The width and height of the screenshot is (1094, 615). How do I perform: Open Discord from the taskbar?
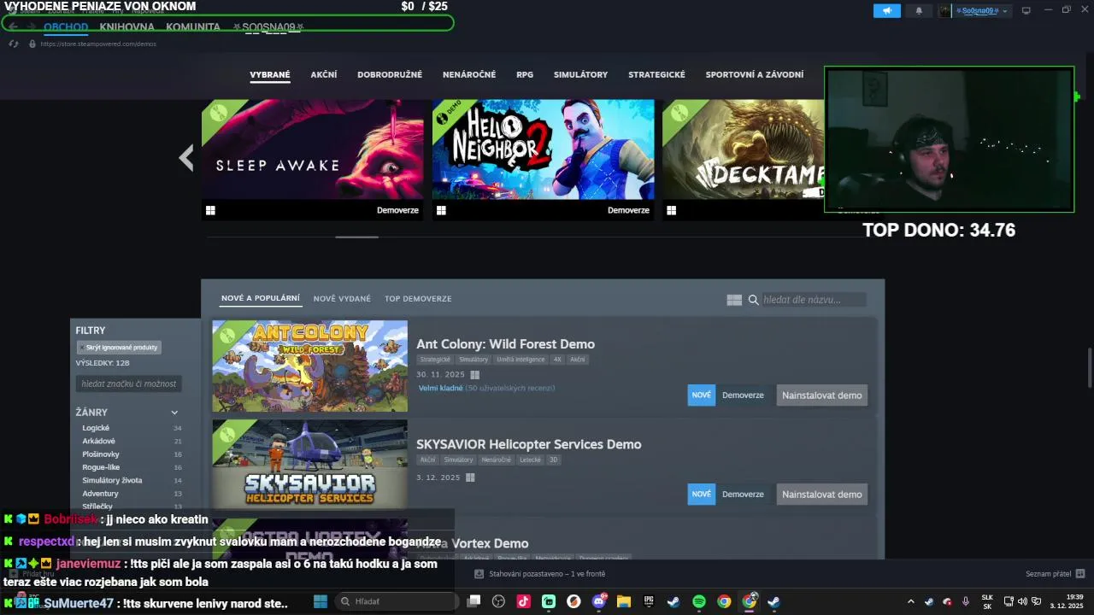coord(599,601)
